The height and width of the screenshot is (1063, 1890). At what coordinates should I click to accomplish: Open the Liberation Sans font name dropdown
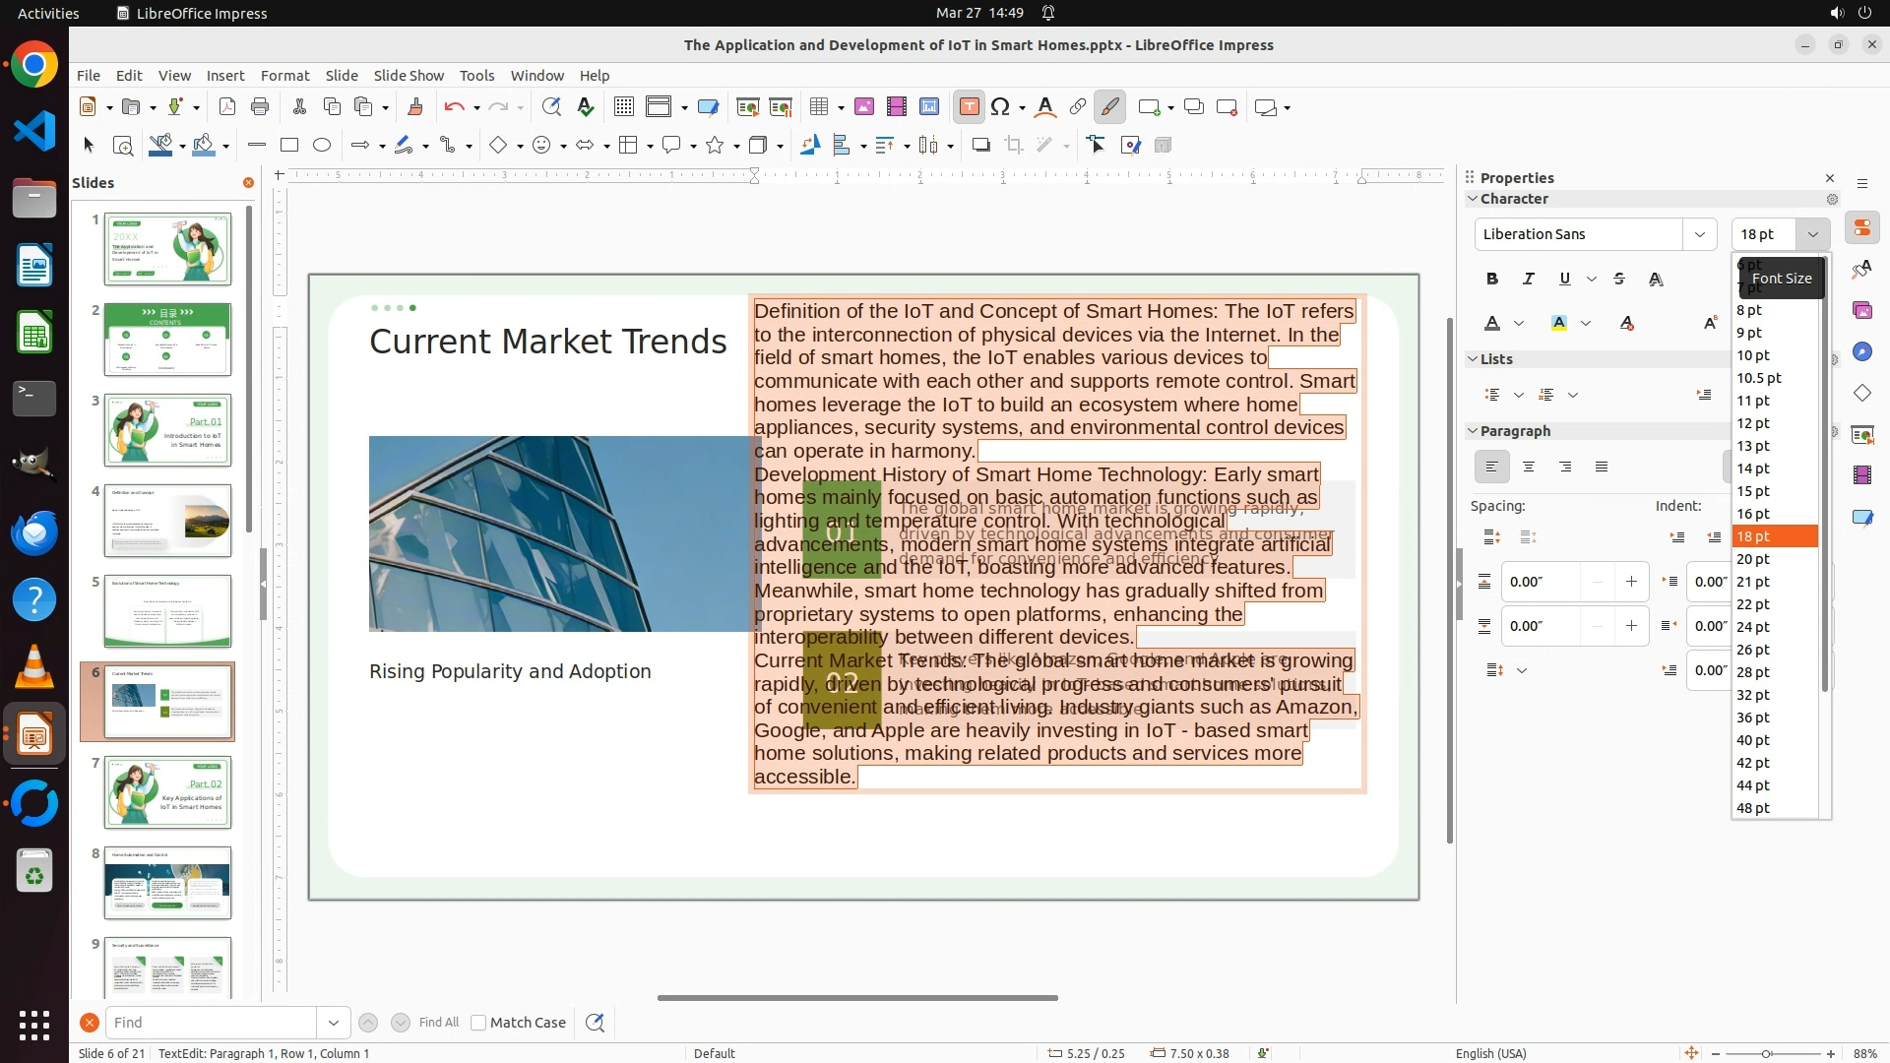(x=1699, y=234)
